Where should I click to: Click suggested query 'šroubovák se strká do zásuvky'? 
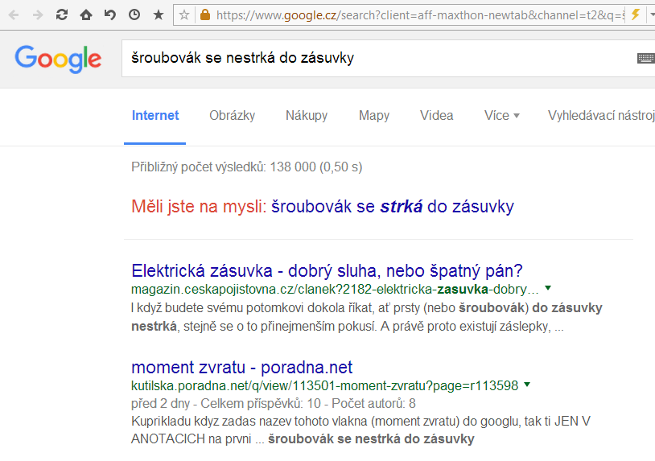tap(393, 207)
